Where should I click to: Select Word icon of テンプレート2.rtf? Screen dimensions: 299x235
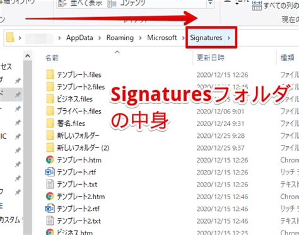pyautogui.click(x=50, y=209)
